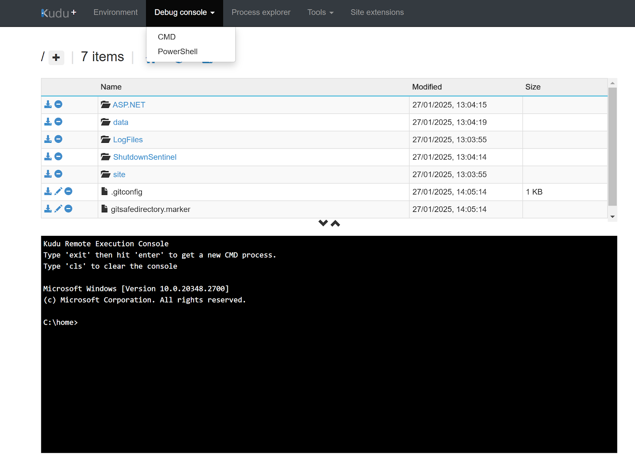Click the site row modified date

pos(450,174)
